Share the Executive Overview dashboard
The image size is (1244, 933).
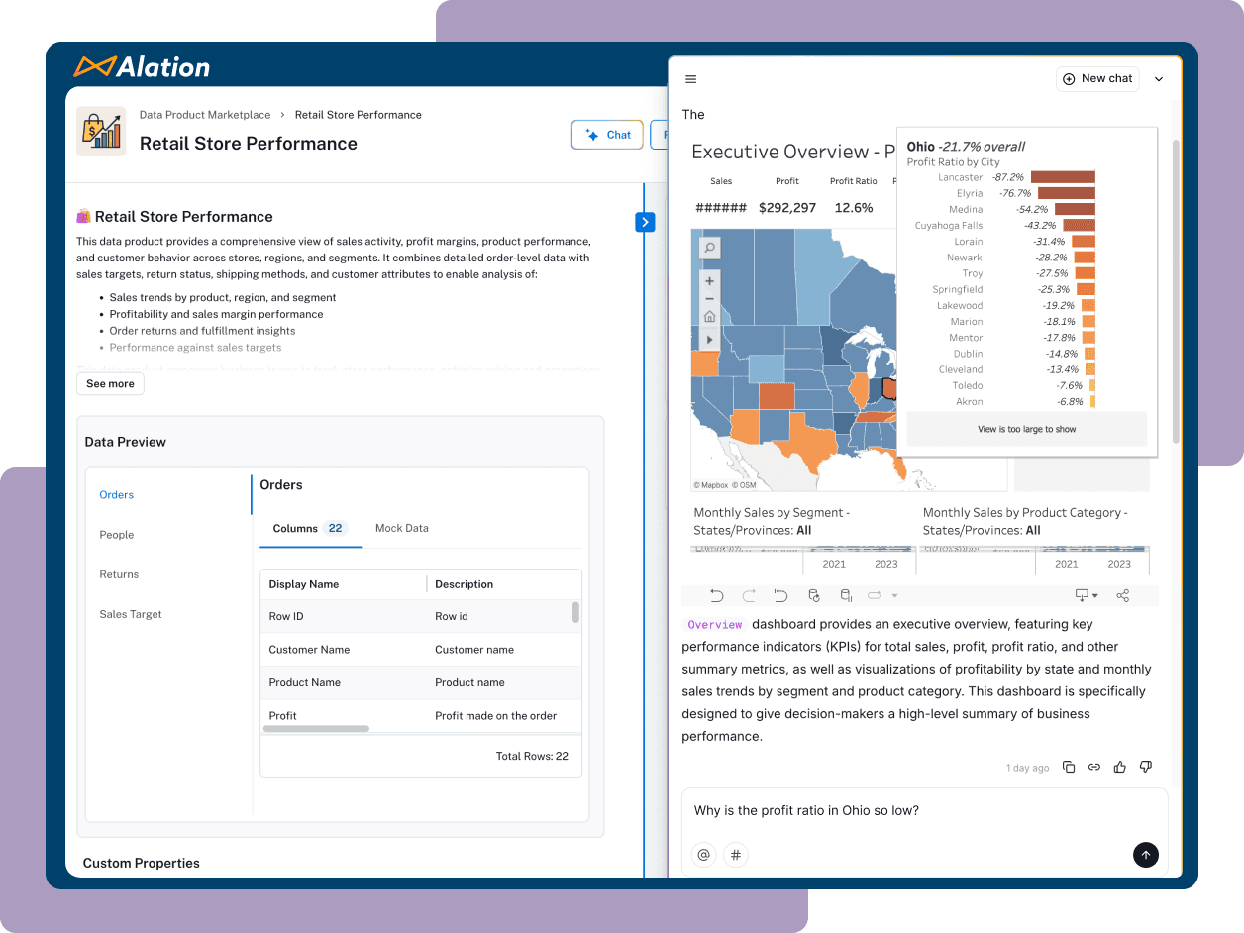(1122, 595)
